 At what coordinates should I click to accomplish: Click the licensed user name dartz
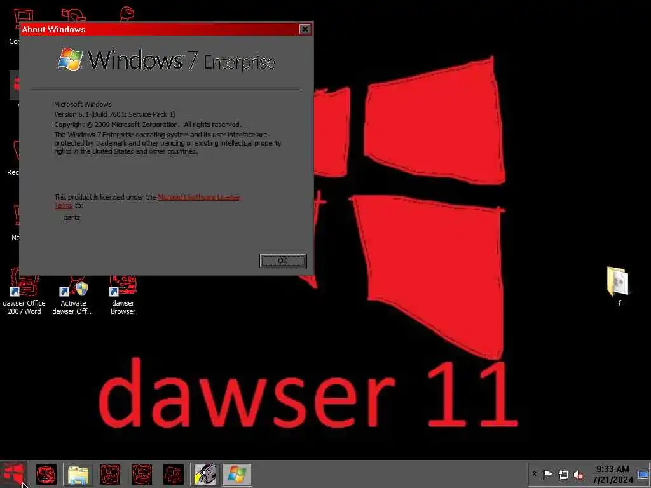click(x=72, y=217)
